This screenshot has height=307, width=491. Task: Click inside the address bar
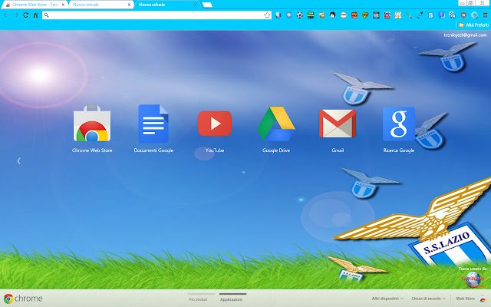coord(157,15)
